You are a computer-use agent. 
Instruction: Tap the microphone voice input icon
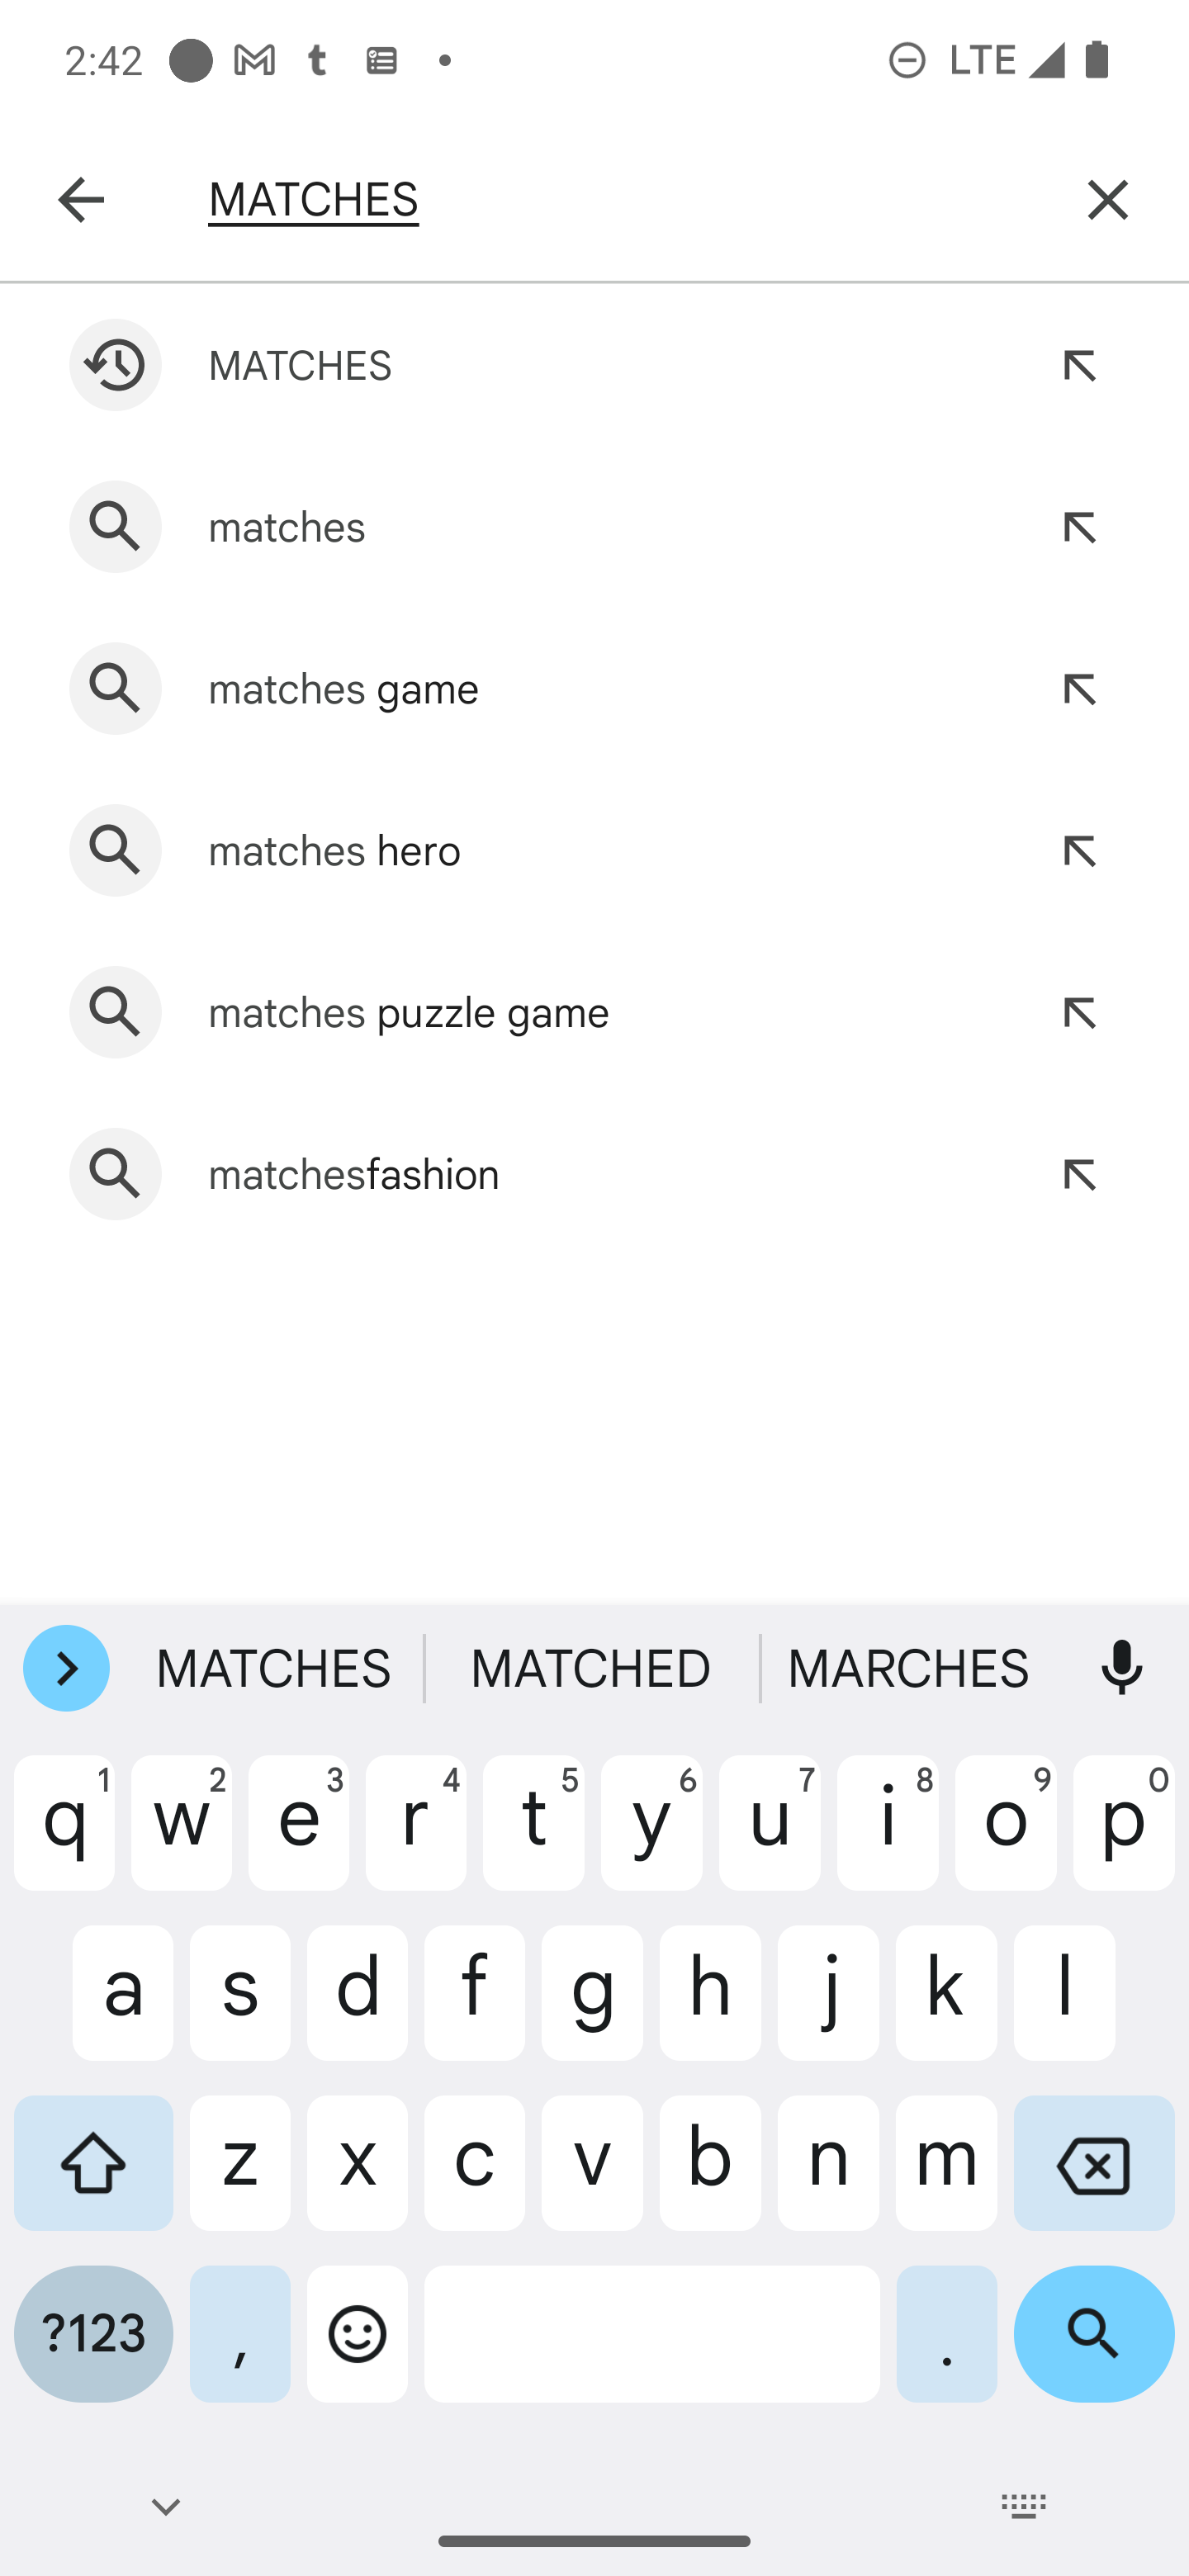tap(1121, 1668)
